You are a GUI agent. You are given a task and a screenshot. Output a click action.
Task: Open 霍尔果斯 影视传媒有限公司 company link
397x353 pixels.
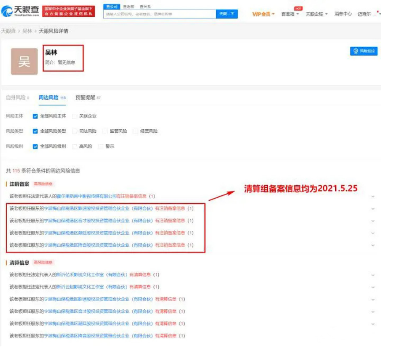pyautogui.click(x=86, y=196)
